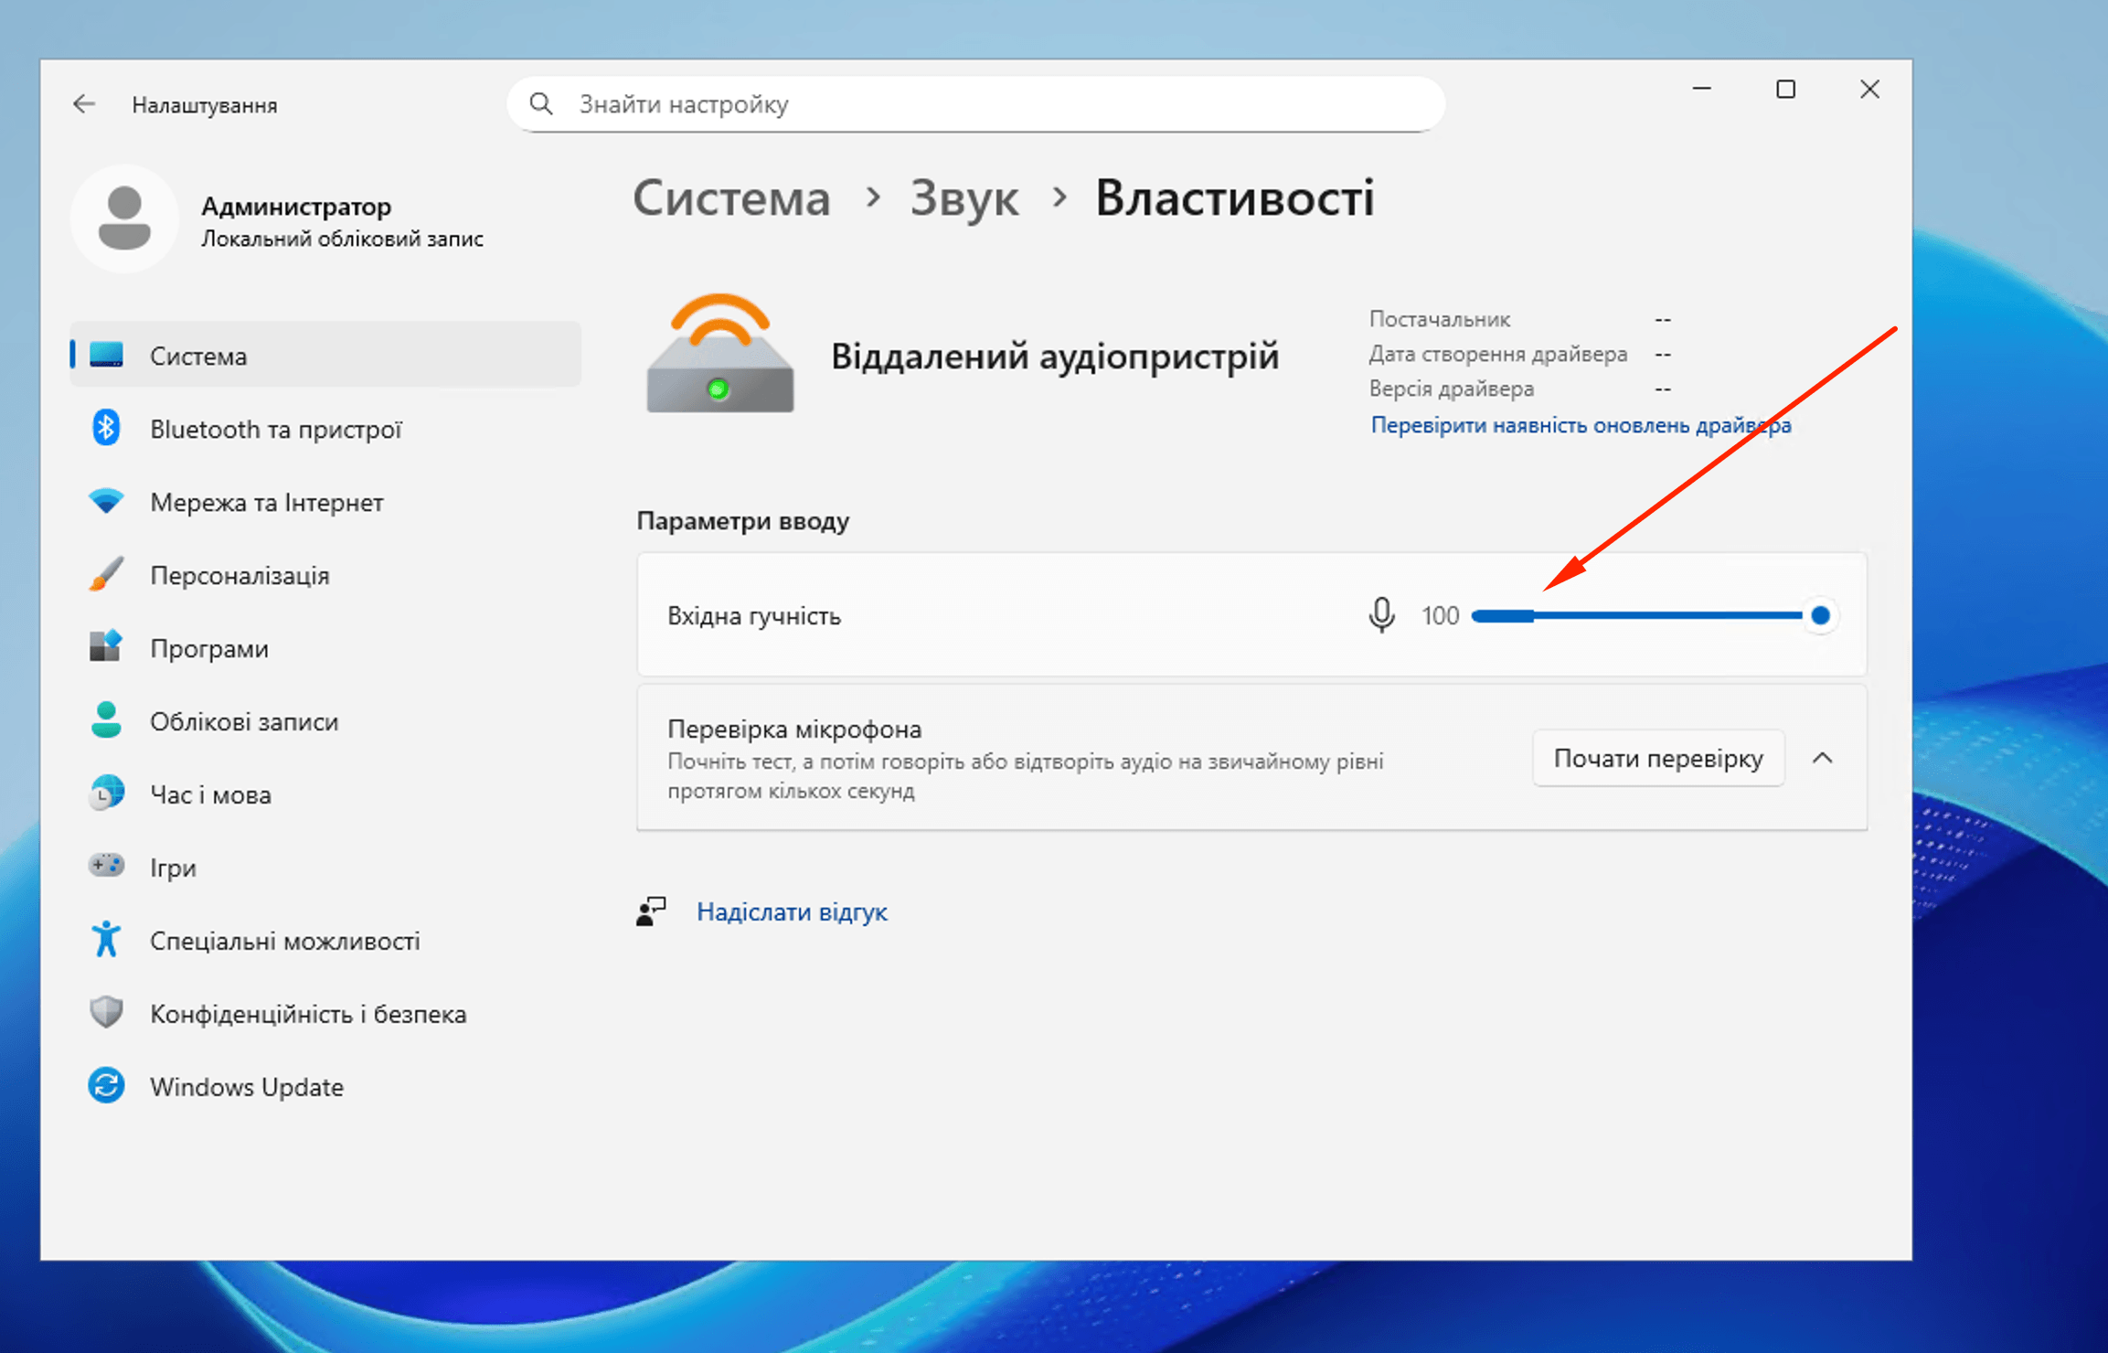Click the remote audio device icon
Viewport: 2108px width, 1353px height.
click(x=719, y=355)
